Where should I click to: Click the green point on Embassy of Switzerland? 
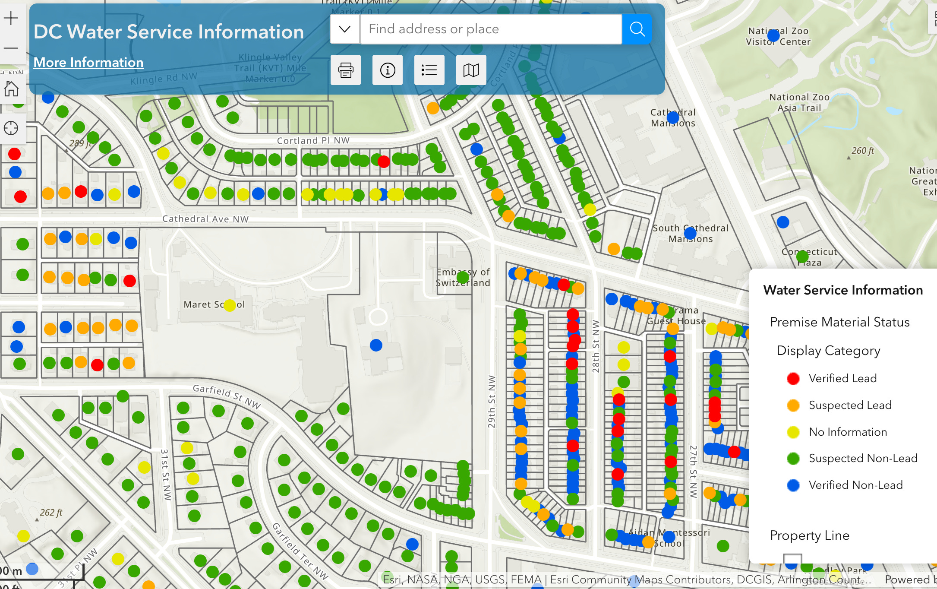pyautogui.click(x=463, y=277)
